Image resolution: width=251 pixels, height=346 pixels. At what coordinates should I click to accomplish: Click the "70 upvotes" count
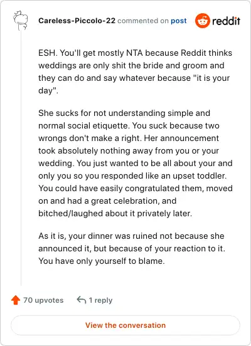tap(43, 300)
